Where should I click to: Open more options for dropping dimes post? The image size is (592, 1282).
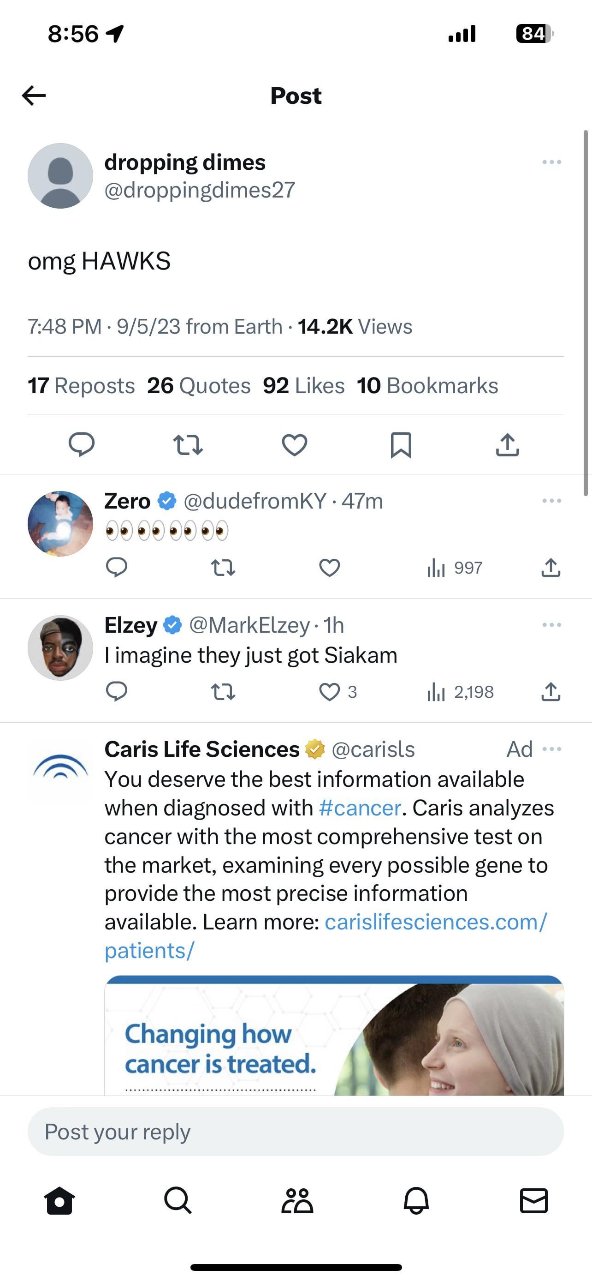tap(551, 162)
